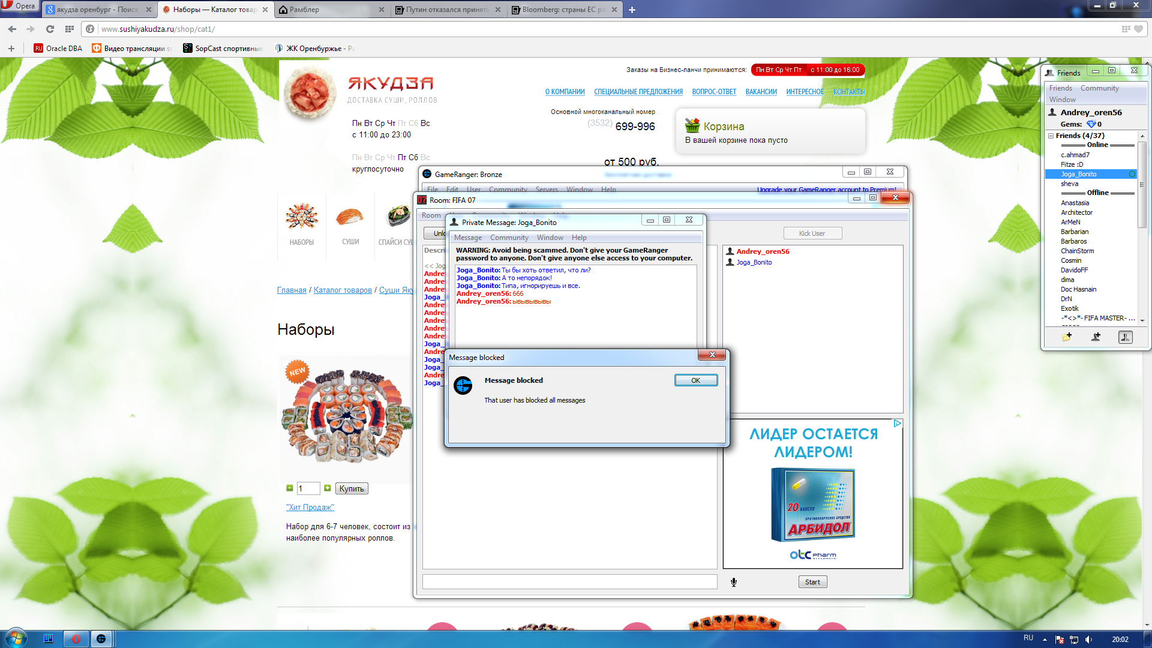Open the Help menu in Private Message window
Viewport: 1152px width, 648px height.
(x=579, y=238)
